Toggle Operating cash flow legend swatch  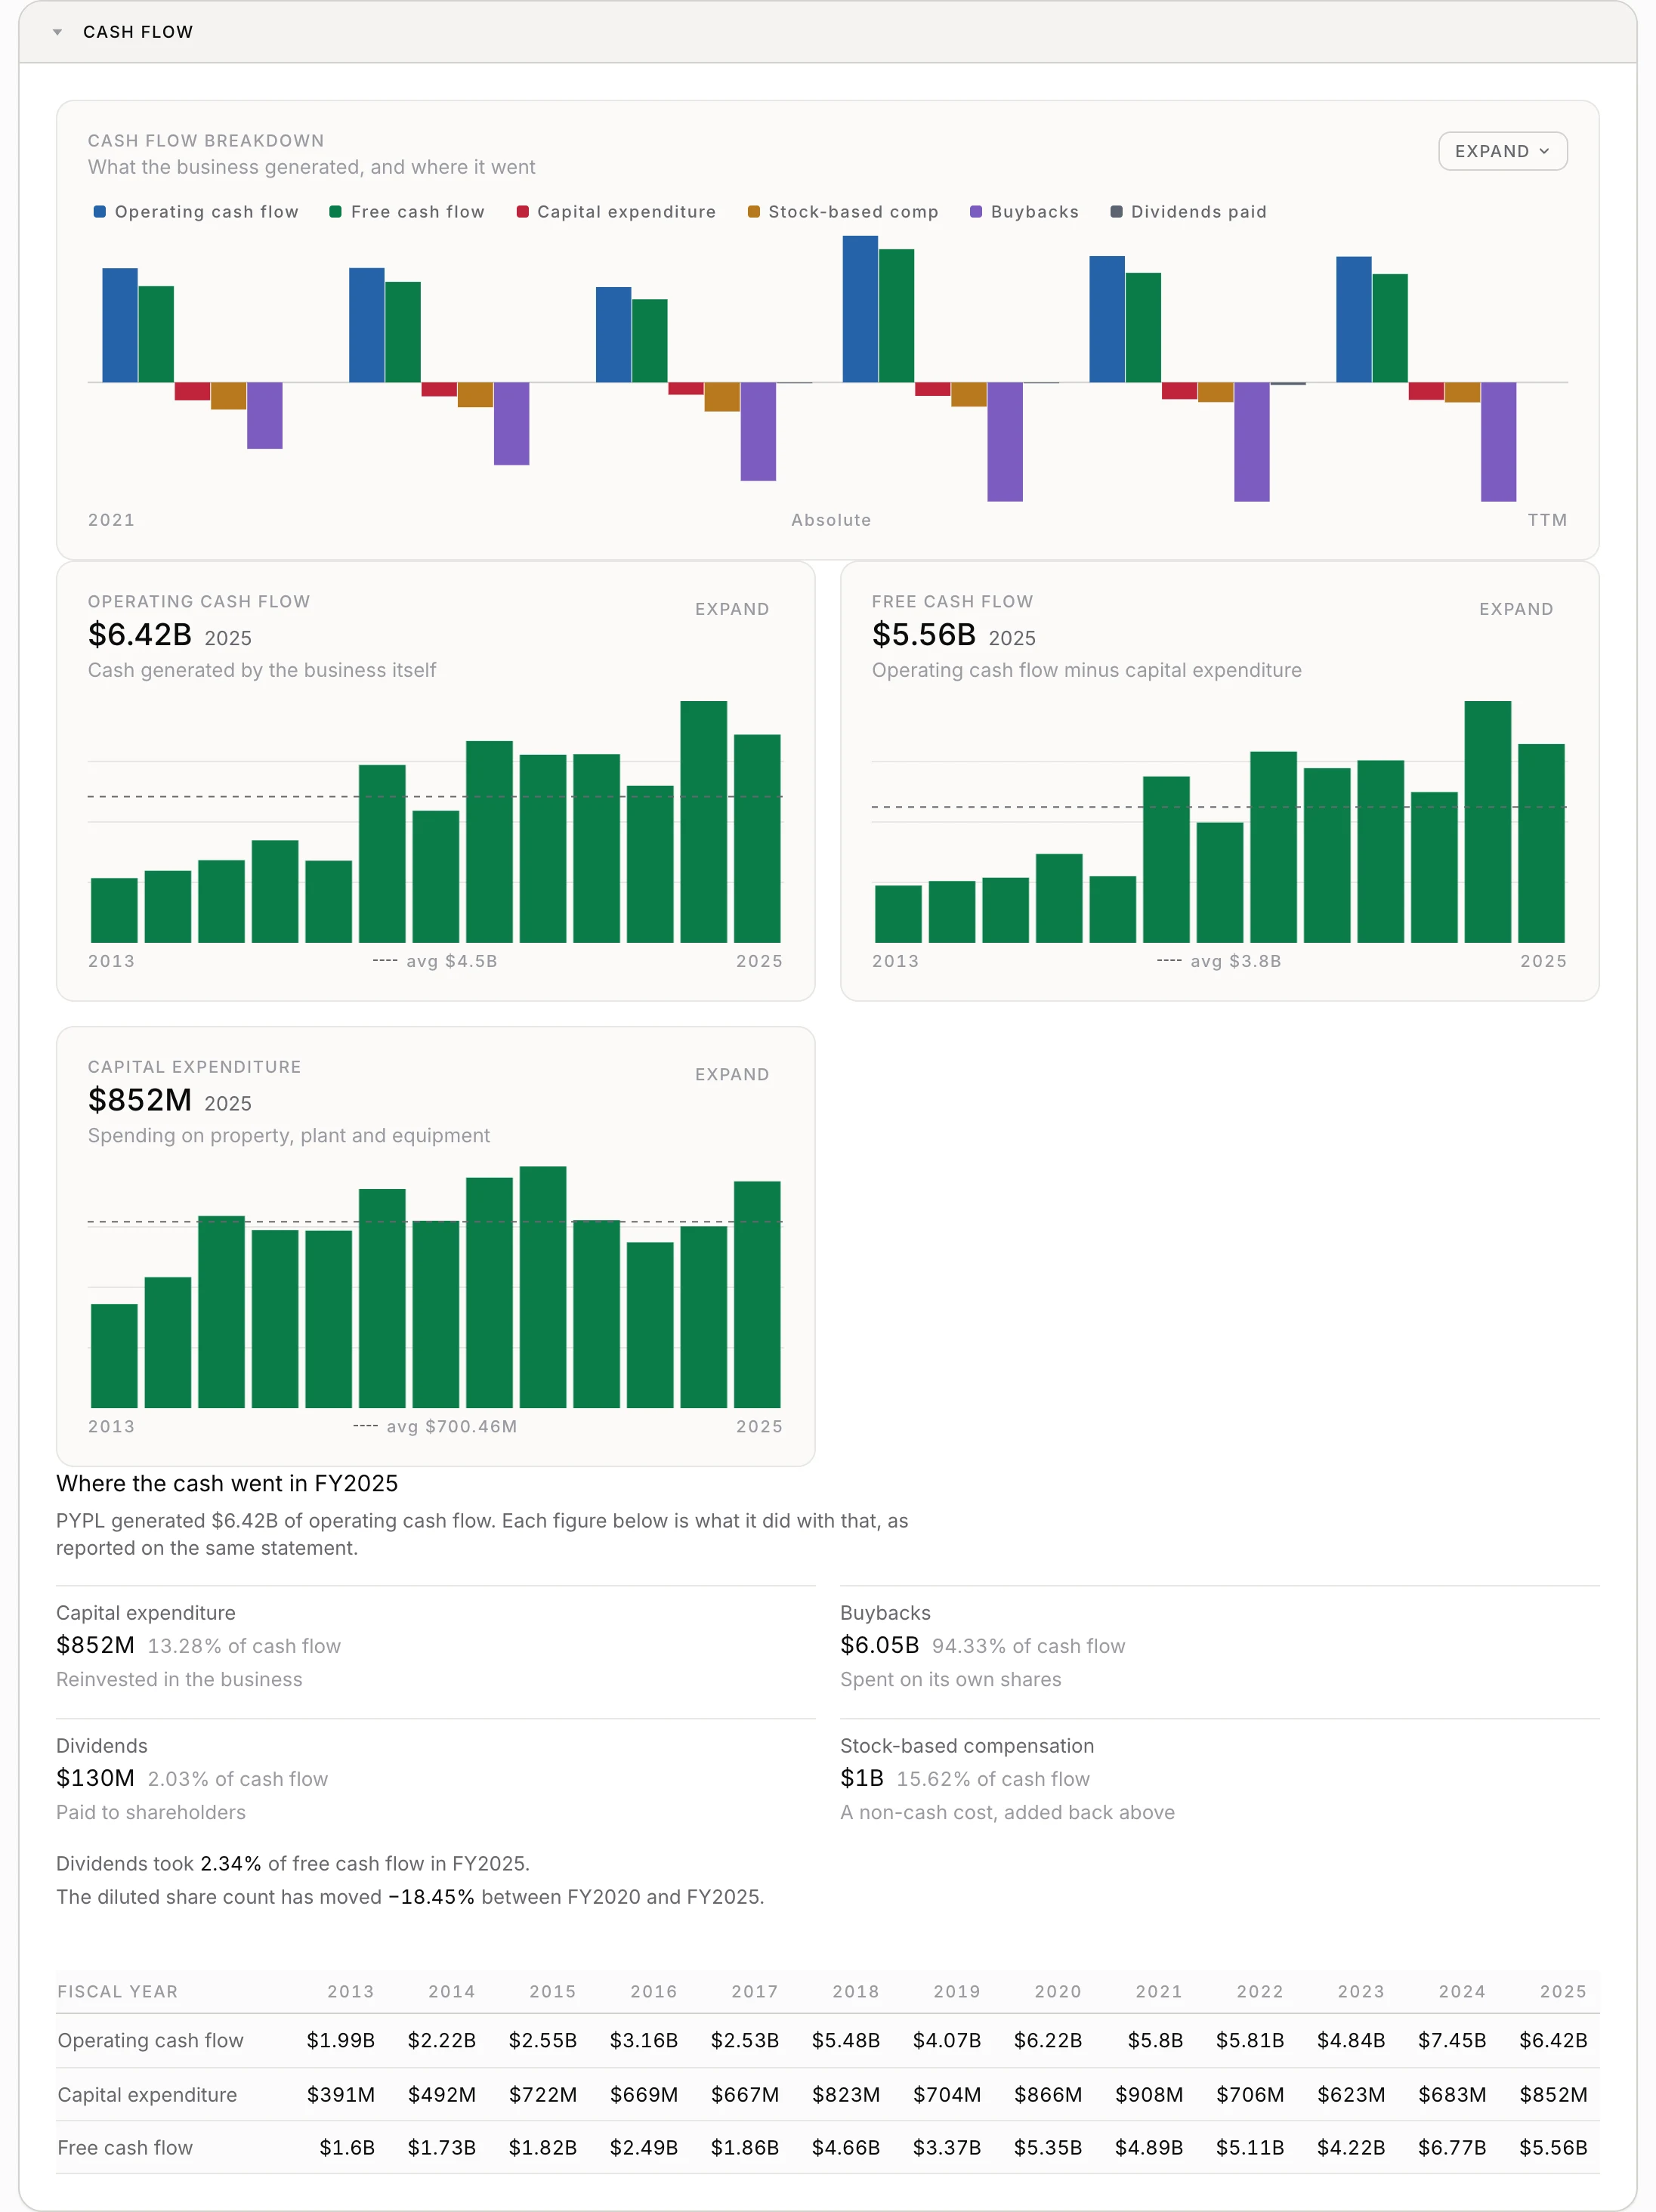(x=99, y=212)
